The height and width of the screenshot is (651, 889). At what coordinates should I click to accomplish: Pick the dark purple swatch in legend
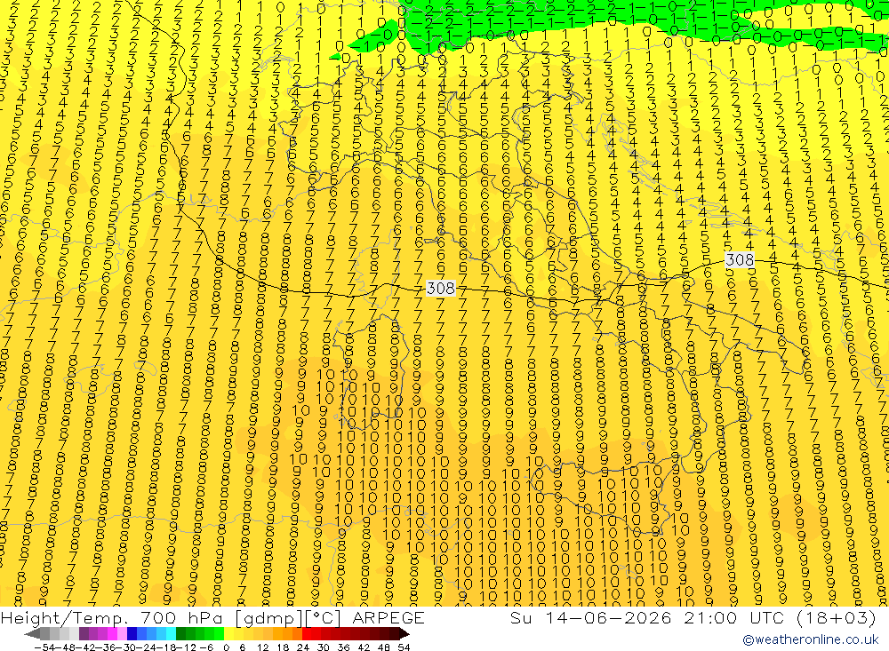click(84, 633)
